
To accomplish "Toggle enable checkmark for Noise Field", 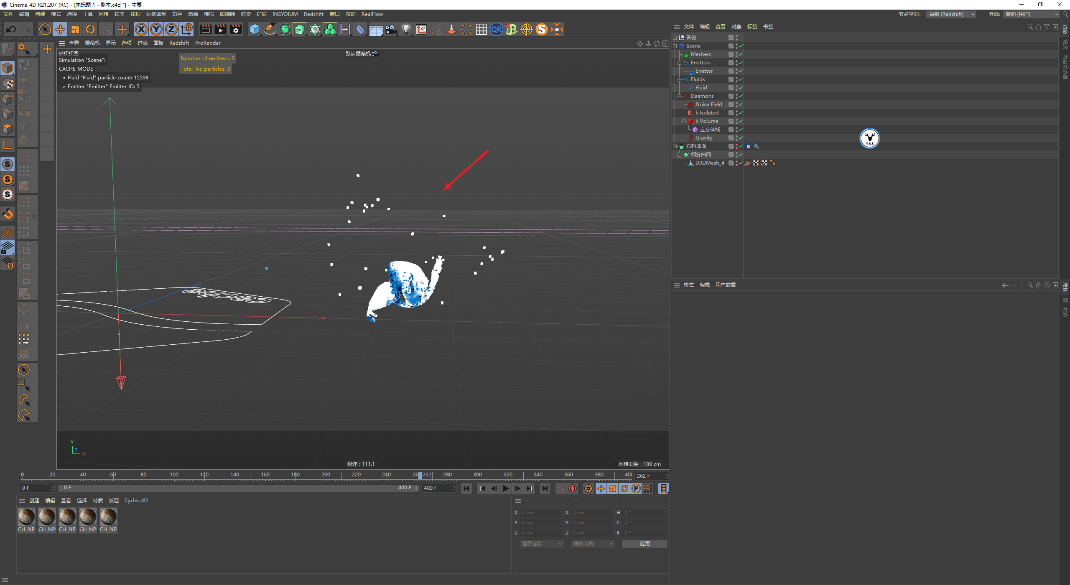I will click(x=741, y=104).
